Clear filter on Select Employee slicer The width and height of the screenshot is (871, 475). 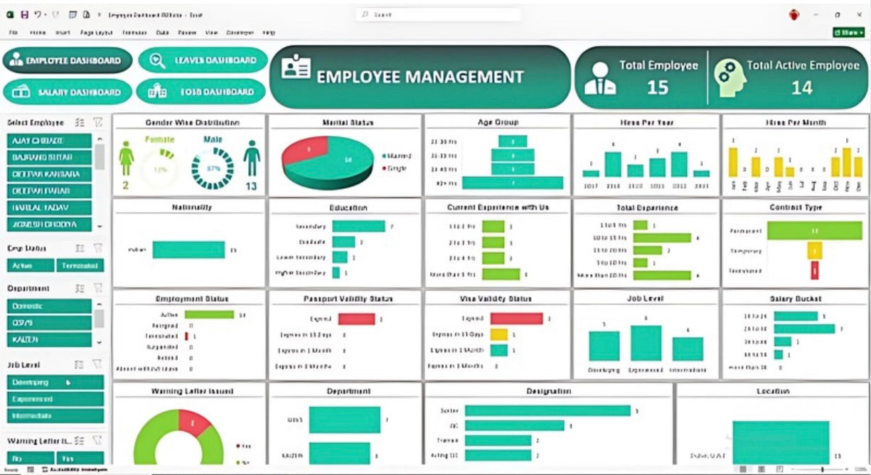point(97,122)
